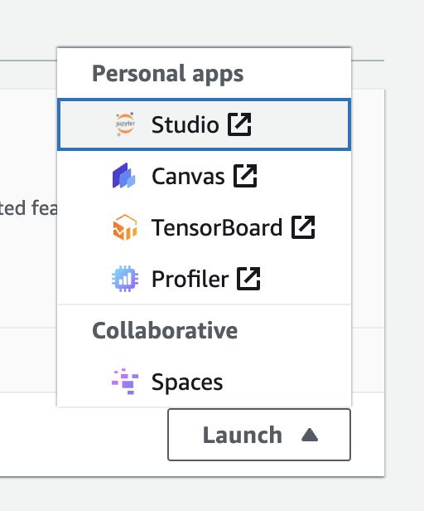Click the external link icon after Profiler

[248, 279]
